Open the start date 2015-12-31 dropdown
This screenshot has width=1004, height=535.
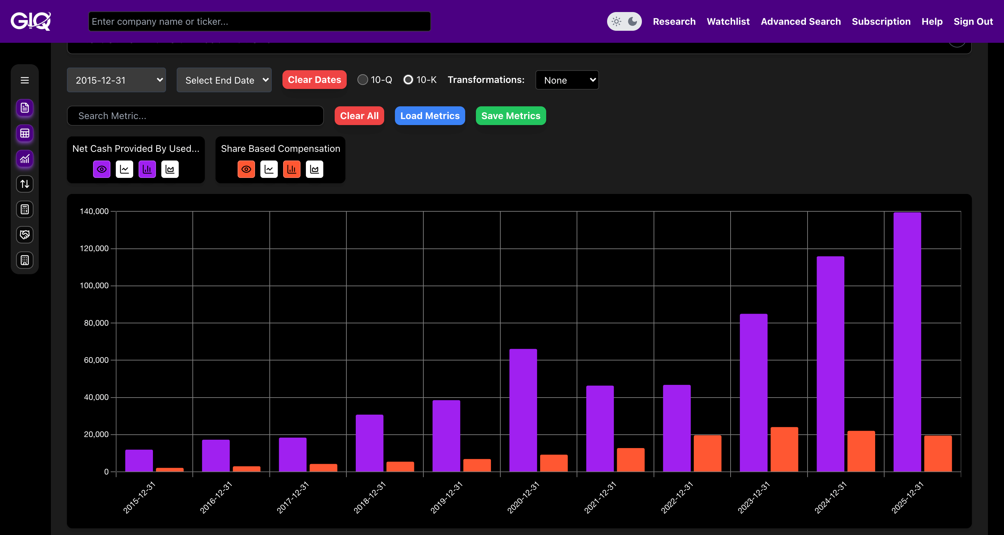click(116, 80)
